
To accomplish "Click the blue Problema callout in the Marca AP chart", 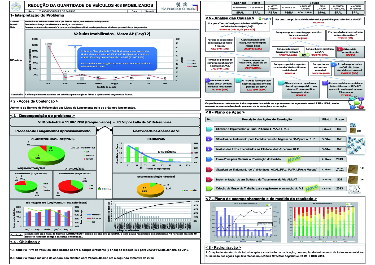I will tap(117, 59).
